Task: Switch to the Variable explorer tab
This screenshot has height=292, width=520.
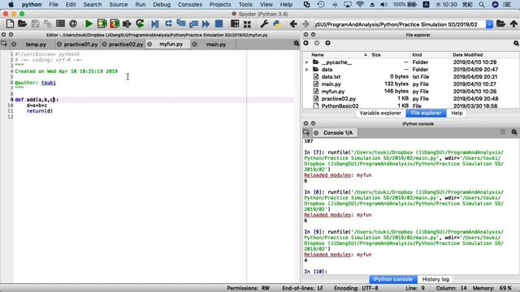Action: coord(380,114)
